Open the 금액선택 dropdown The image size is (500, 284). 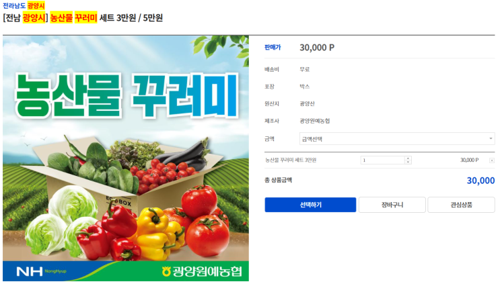point(396,139)
